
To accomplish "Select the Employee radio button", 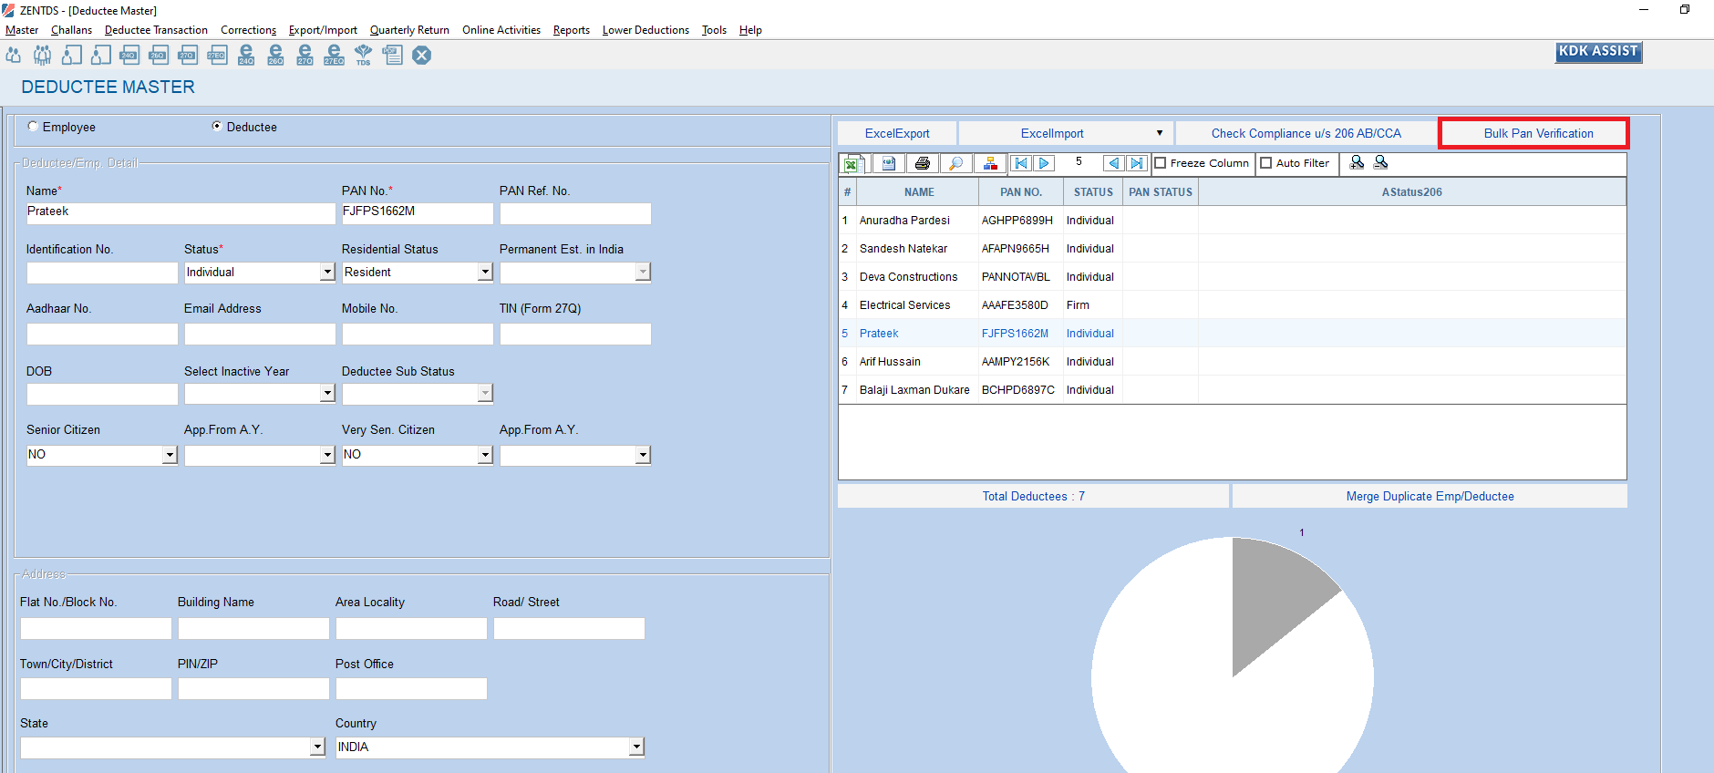I will (x=34, y=127).
